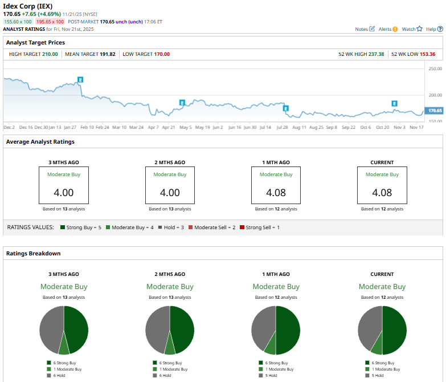The width and height of the screenshot is (446, 382).
Task: Click the Hold gray legend swatch
Action: [160, 227]
